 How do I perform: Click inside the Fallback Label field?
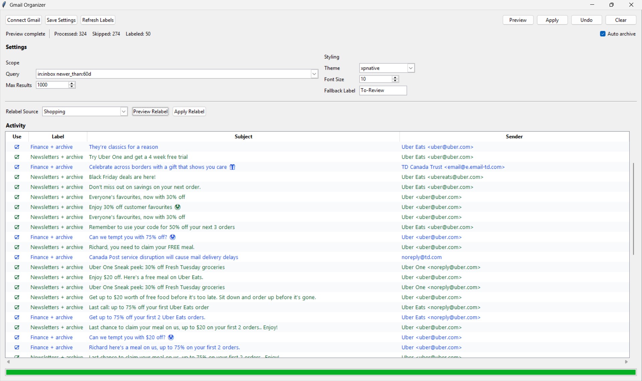coord(383,90)
